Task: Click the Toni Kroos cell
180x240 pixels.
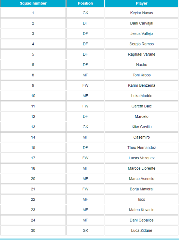Action: (141, 75)
